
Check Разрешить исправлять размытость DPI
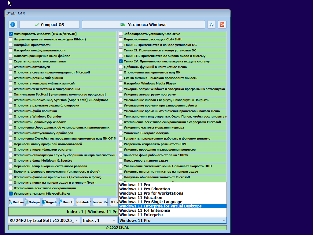(x=121, y=144)
